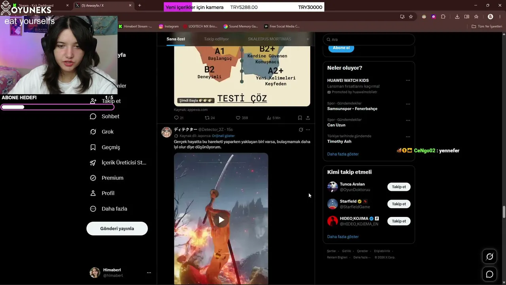This screenshot has width=506, height=285.
Task: Show more follow suggestions link
Action: 343,237
